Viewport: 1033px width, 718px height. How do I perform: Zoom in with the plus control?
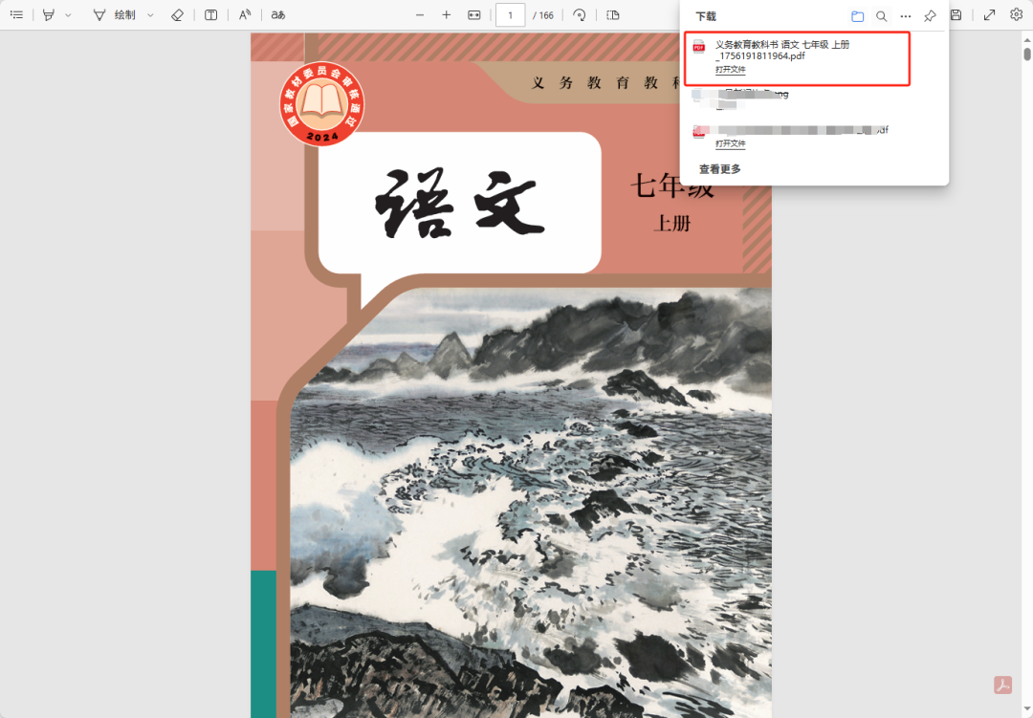coord(447,14)
